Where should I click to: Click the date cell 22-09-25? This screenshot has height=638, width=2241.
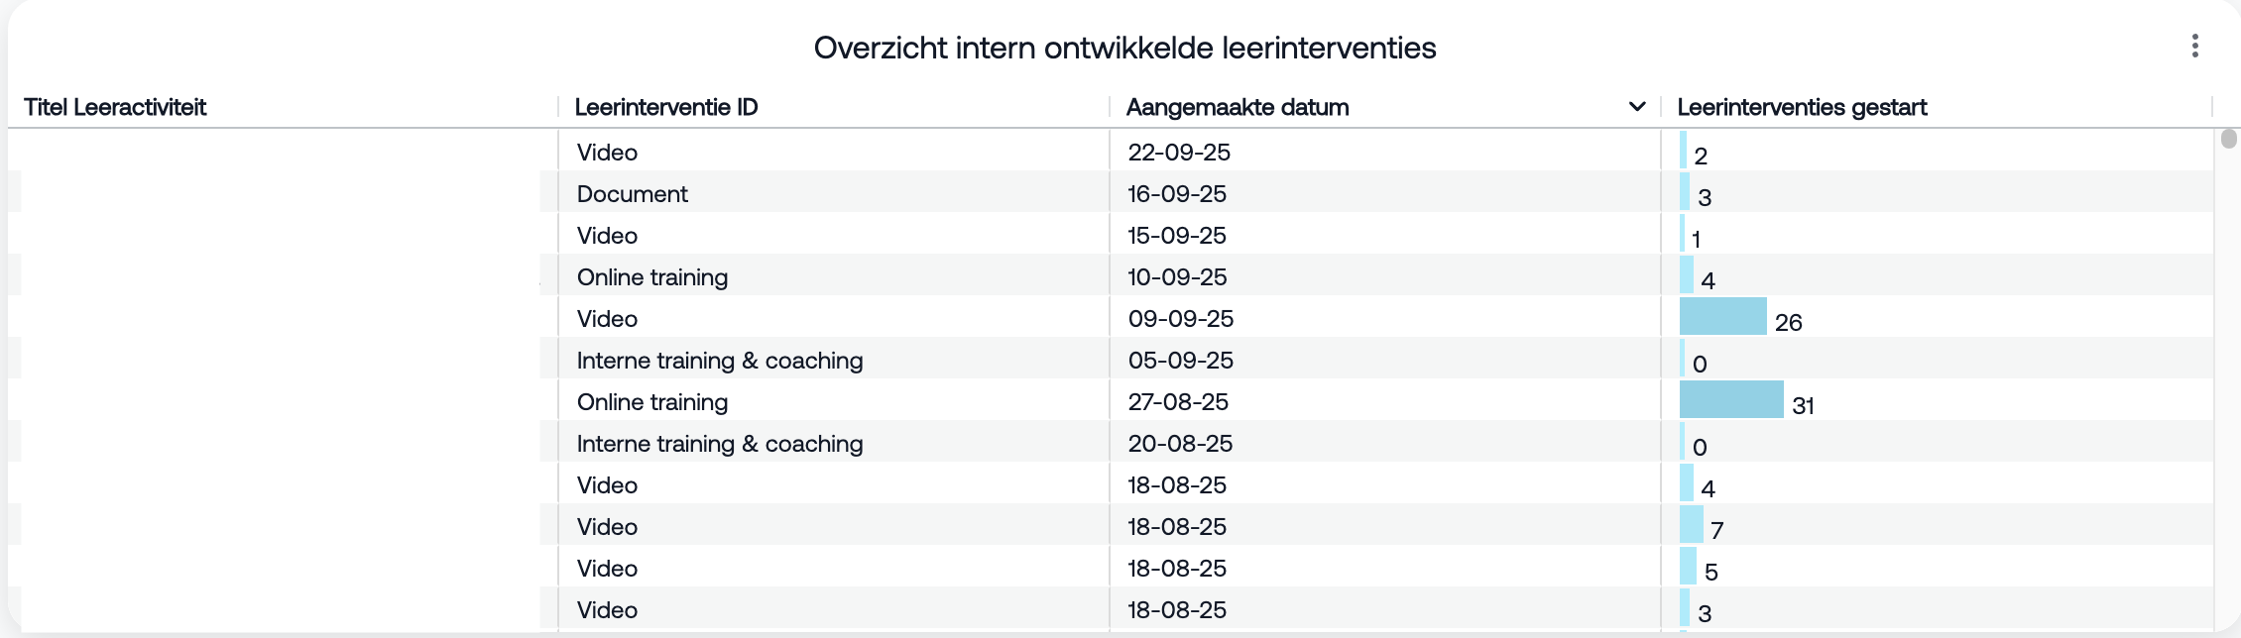1178,153
